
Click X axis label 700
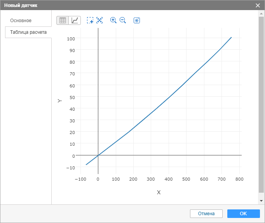click(221, 179)
